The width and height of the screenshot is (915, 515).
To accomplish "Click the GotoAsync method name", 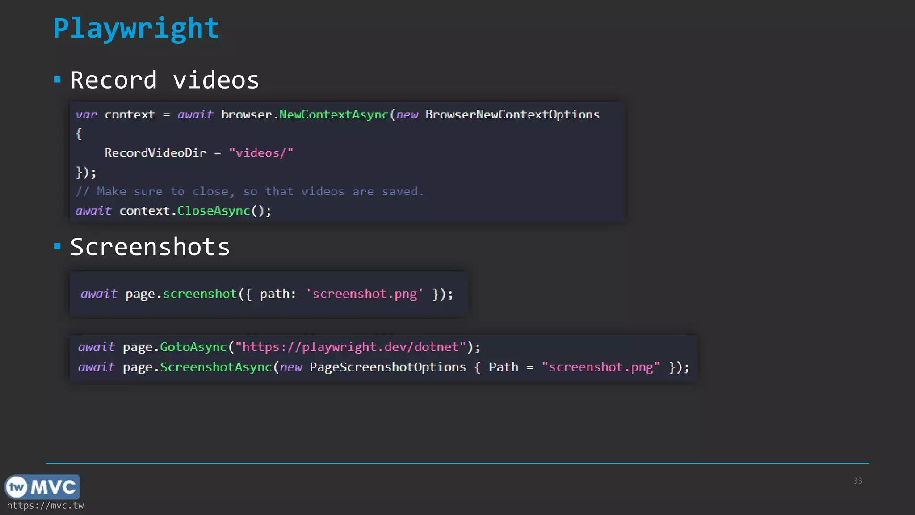I will tap(193, 347).
